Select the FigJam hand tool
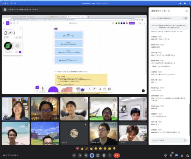The width and height of the screenshot is (191, 159). coord(37,90)
